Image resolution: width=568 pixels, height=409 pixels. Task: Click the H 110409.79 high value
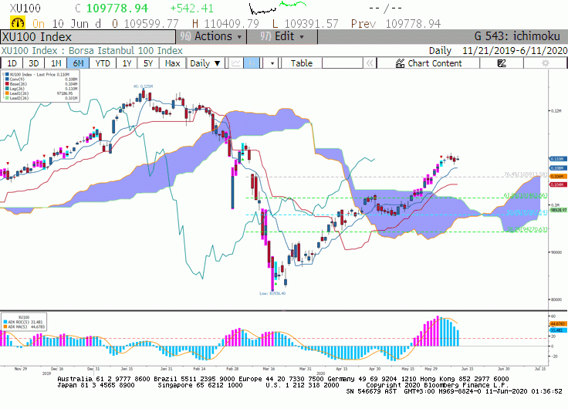coord(225,24)
